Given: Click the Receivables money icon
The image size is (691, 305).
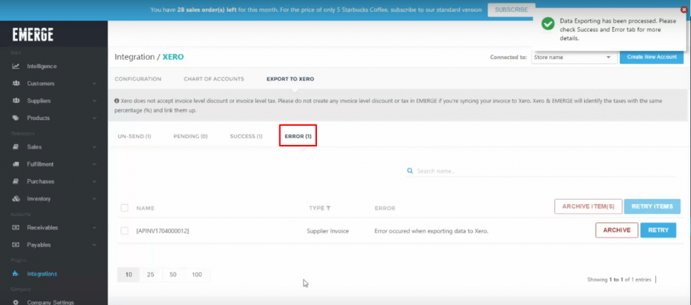Looking at the screenshot, I should tap(16, 228).
